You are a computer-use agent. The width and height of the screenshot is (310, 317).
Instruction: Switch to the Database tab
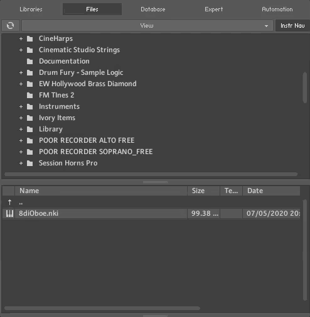click(x=153, y=9)
